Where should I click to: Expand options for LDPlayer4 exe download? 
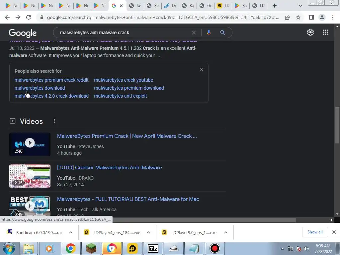pyautogui.click(x=148, y=232)
